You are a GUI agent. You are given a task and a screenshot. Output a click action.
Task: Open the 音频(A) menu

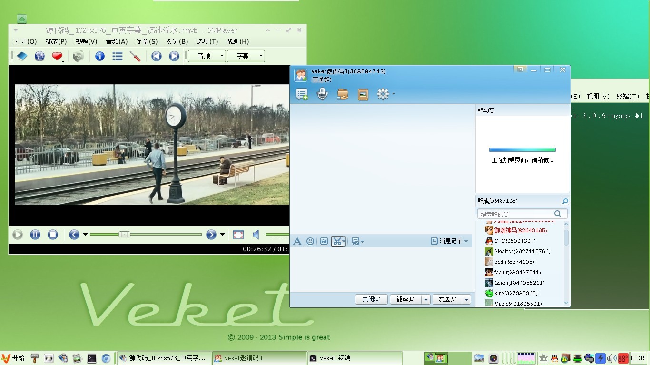pos(117,41)
